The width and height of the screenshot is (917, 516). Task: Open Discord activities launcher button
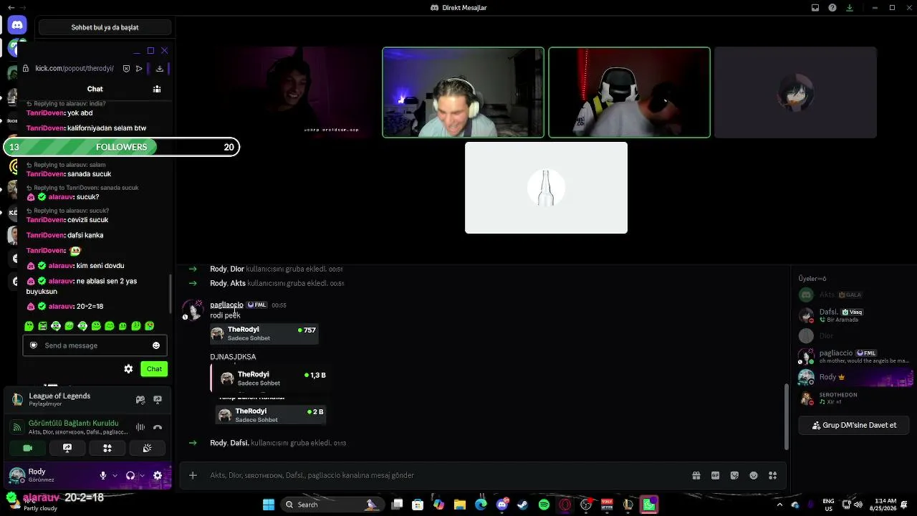[x=107, y=448]
